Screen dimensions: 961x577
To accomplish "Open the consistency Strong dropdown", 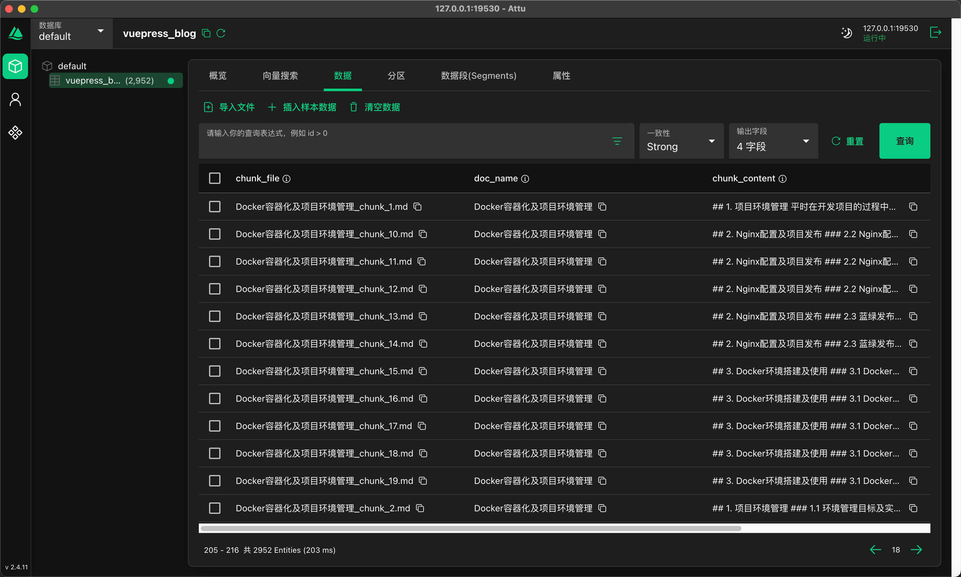I will coord(681,141).
